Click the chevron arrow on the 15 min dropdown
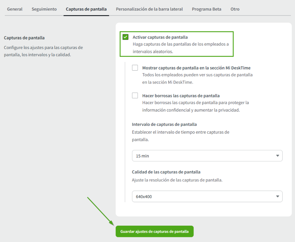The height and width of the screenshot is (242, 295). (x=278, y=156)
